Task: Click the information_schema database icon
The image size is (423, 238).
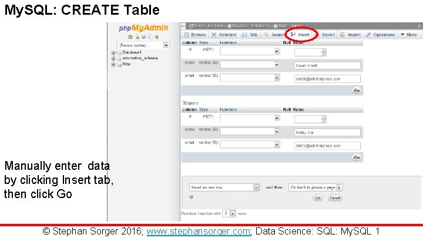Action: [x=119, y=59]
